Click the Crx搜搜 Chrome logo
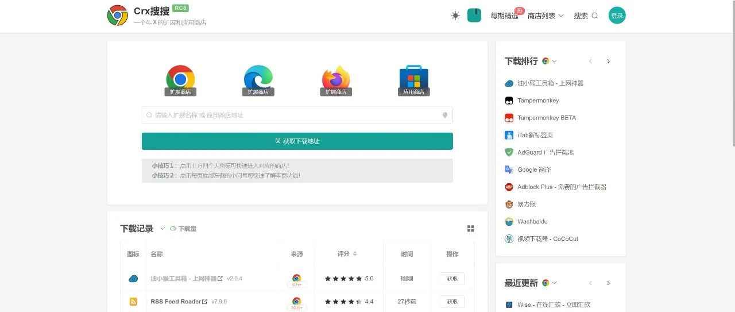This screenshot has height=312, width=735. (x=118, y=16)
